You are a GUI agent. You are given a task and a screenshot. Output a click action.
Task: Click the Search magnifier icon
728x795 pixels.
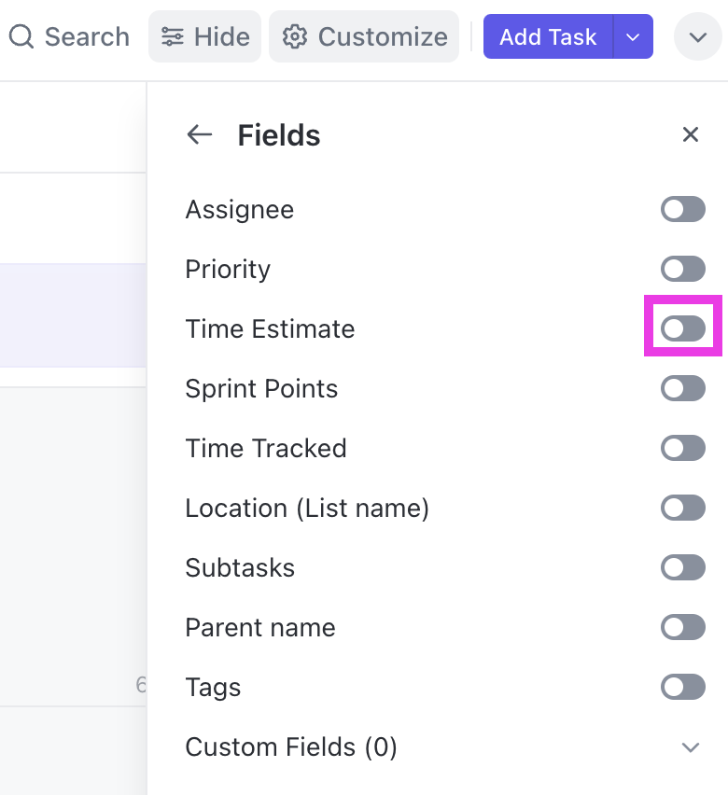click(x=21, y=37)
